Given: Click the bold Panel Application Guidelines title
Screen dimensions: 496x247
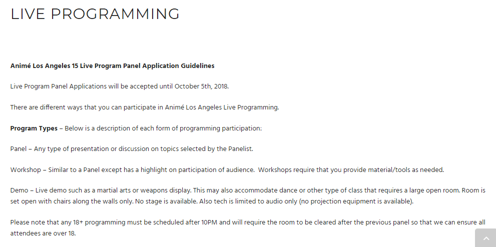Looking at the screenshot, I should (112, 65).
